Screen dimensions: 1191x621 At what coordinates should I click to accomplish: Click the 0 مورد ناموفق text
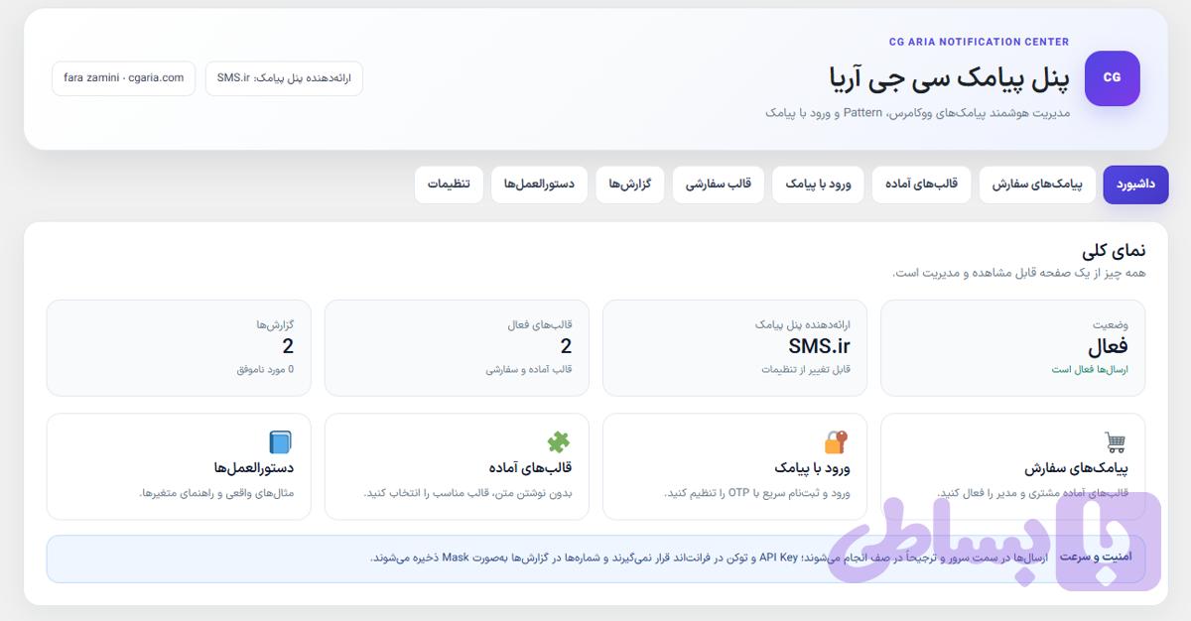[x=265, y=370]
